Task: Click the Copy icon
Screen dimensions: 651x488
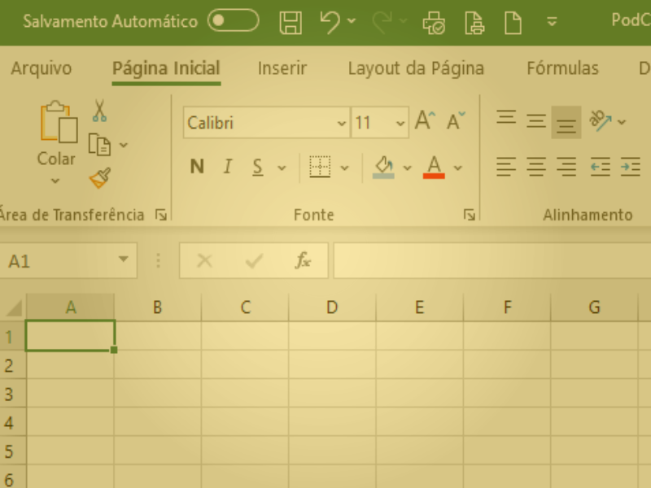Action: [x=99, y=145]
